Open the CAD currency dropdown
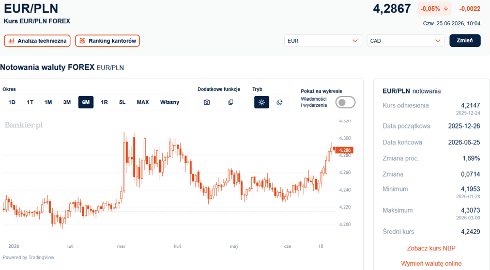490x270 pixels. [406, 41]
